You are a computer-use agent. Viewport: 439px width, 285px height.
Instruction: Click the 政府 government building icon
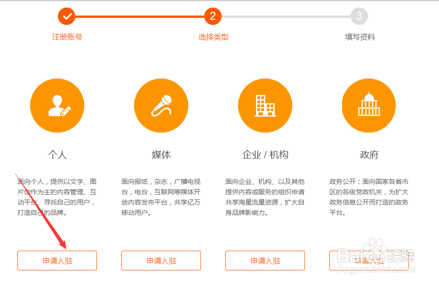(x=369, y=105)
